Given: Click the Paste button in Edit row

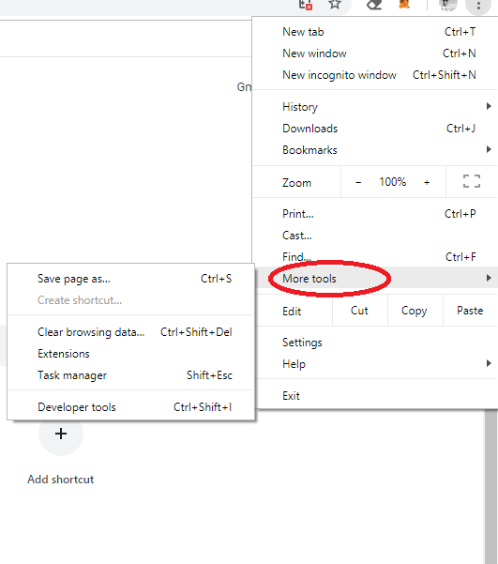Looking at the screenshot, I should (x=470, y=311).
